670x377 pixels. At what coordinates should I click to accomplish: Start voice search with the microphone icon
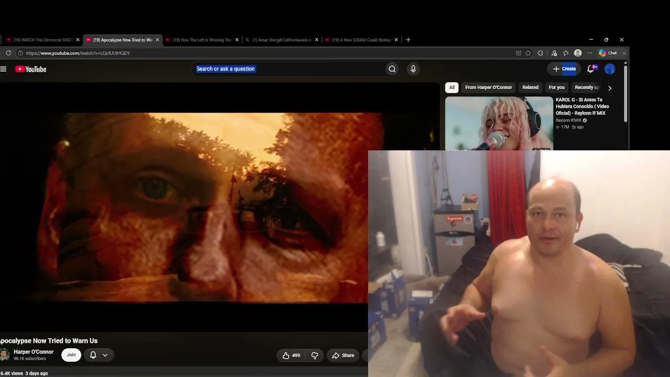click(413, 69)
